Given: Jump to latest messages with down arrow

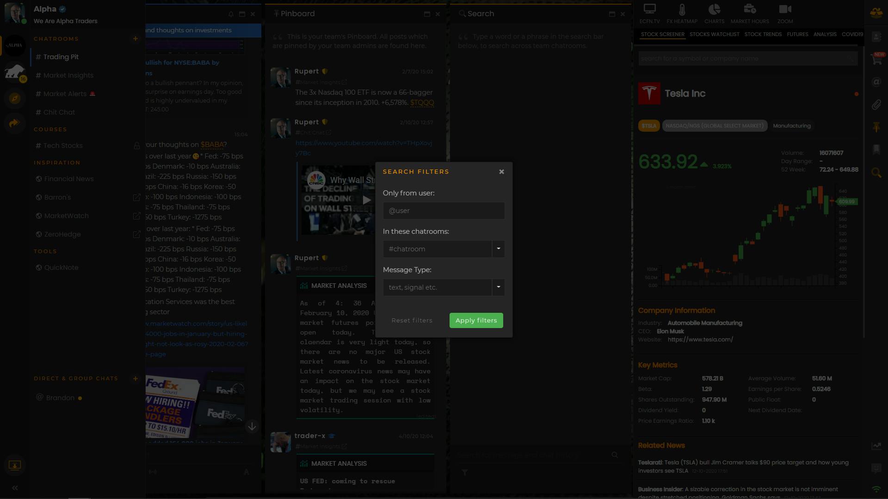Looking at the screenshot, I should point(252,426).
